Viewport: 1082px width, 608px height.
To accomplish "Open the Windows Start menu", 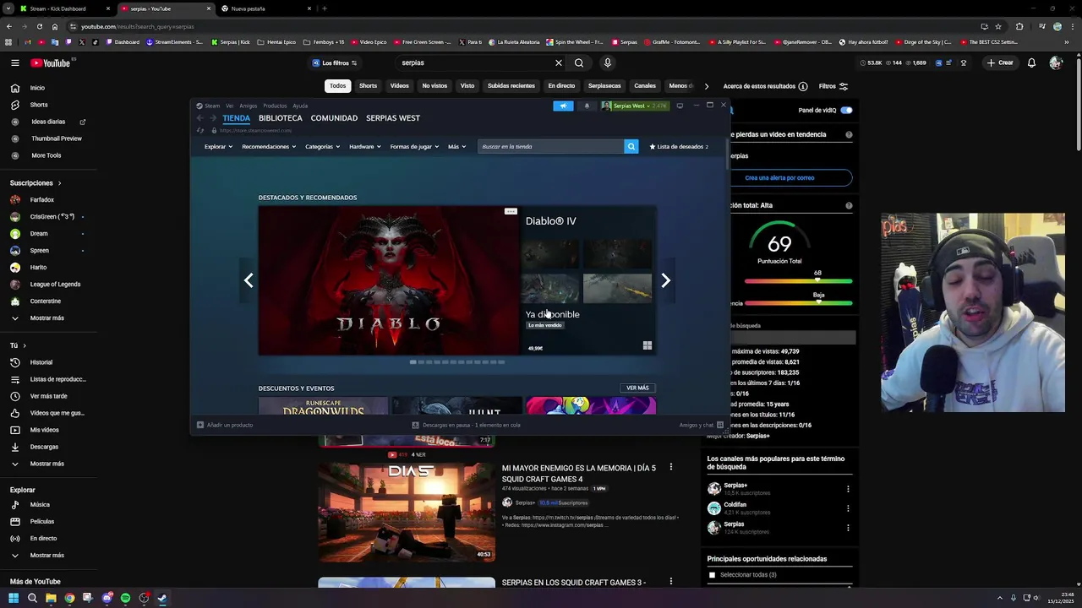I will pos(14,598).
